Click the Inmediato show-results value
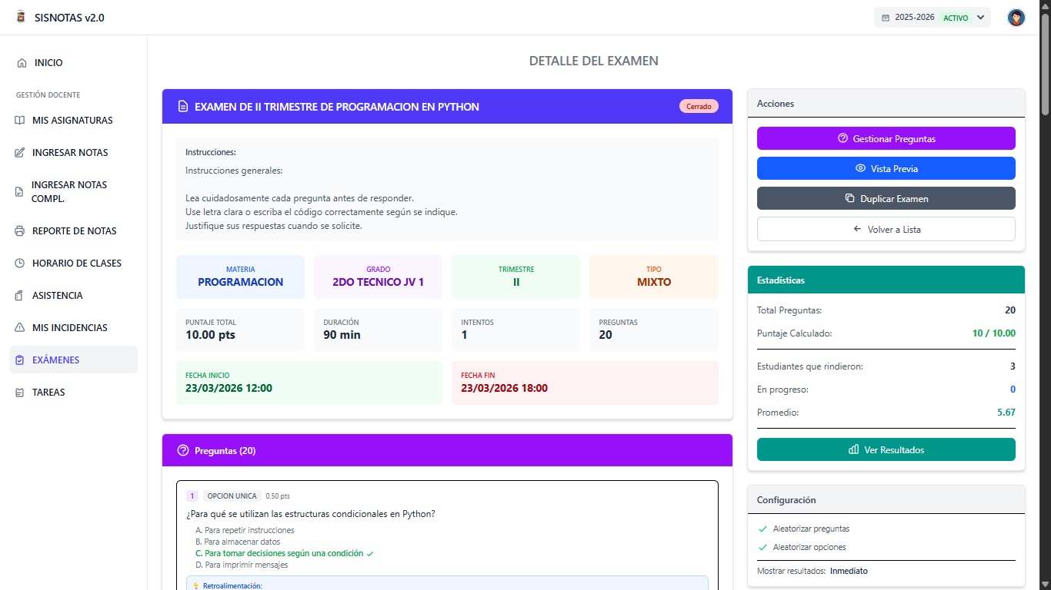The width and height of the screenshot is (1051, 590). tap(849, 571)
